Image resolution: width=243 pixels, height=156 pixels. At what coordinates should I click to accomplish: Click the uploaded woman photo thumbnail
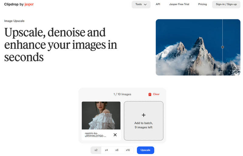tap(101, 115)
